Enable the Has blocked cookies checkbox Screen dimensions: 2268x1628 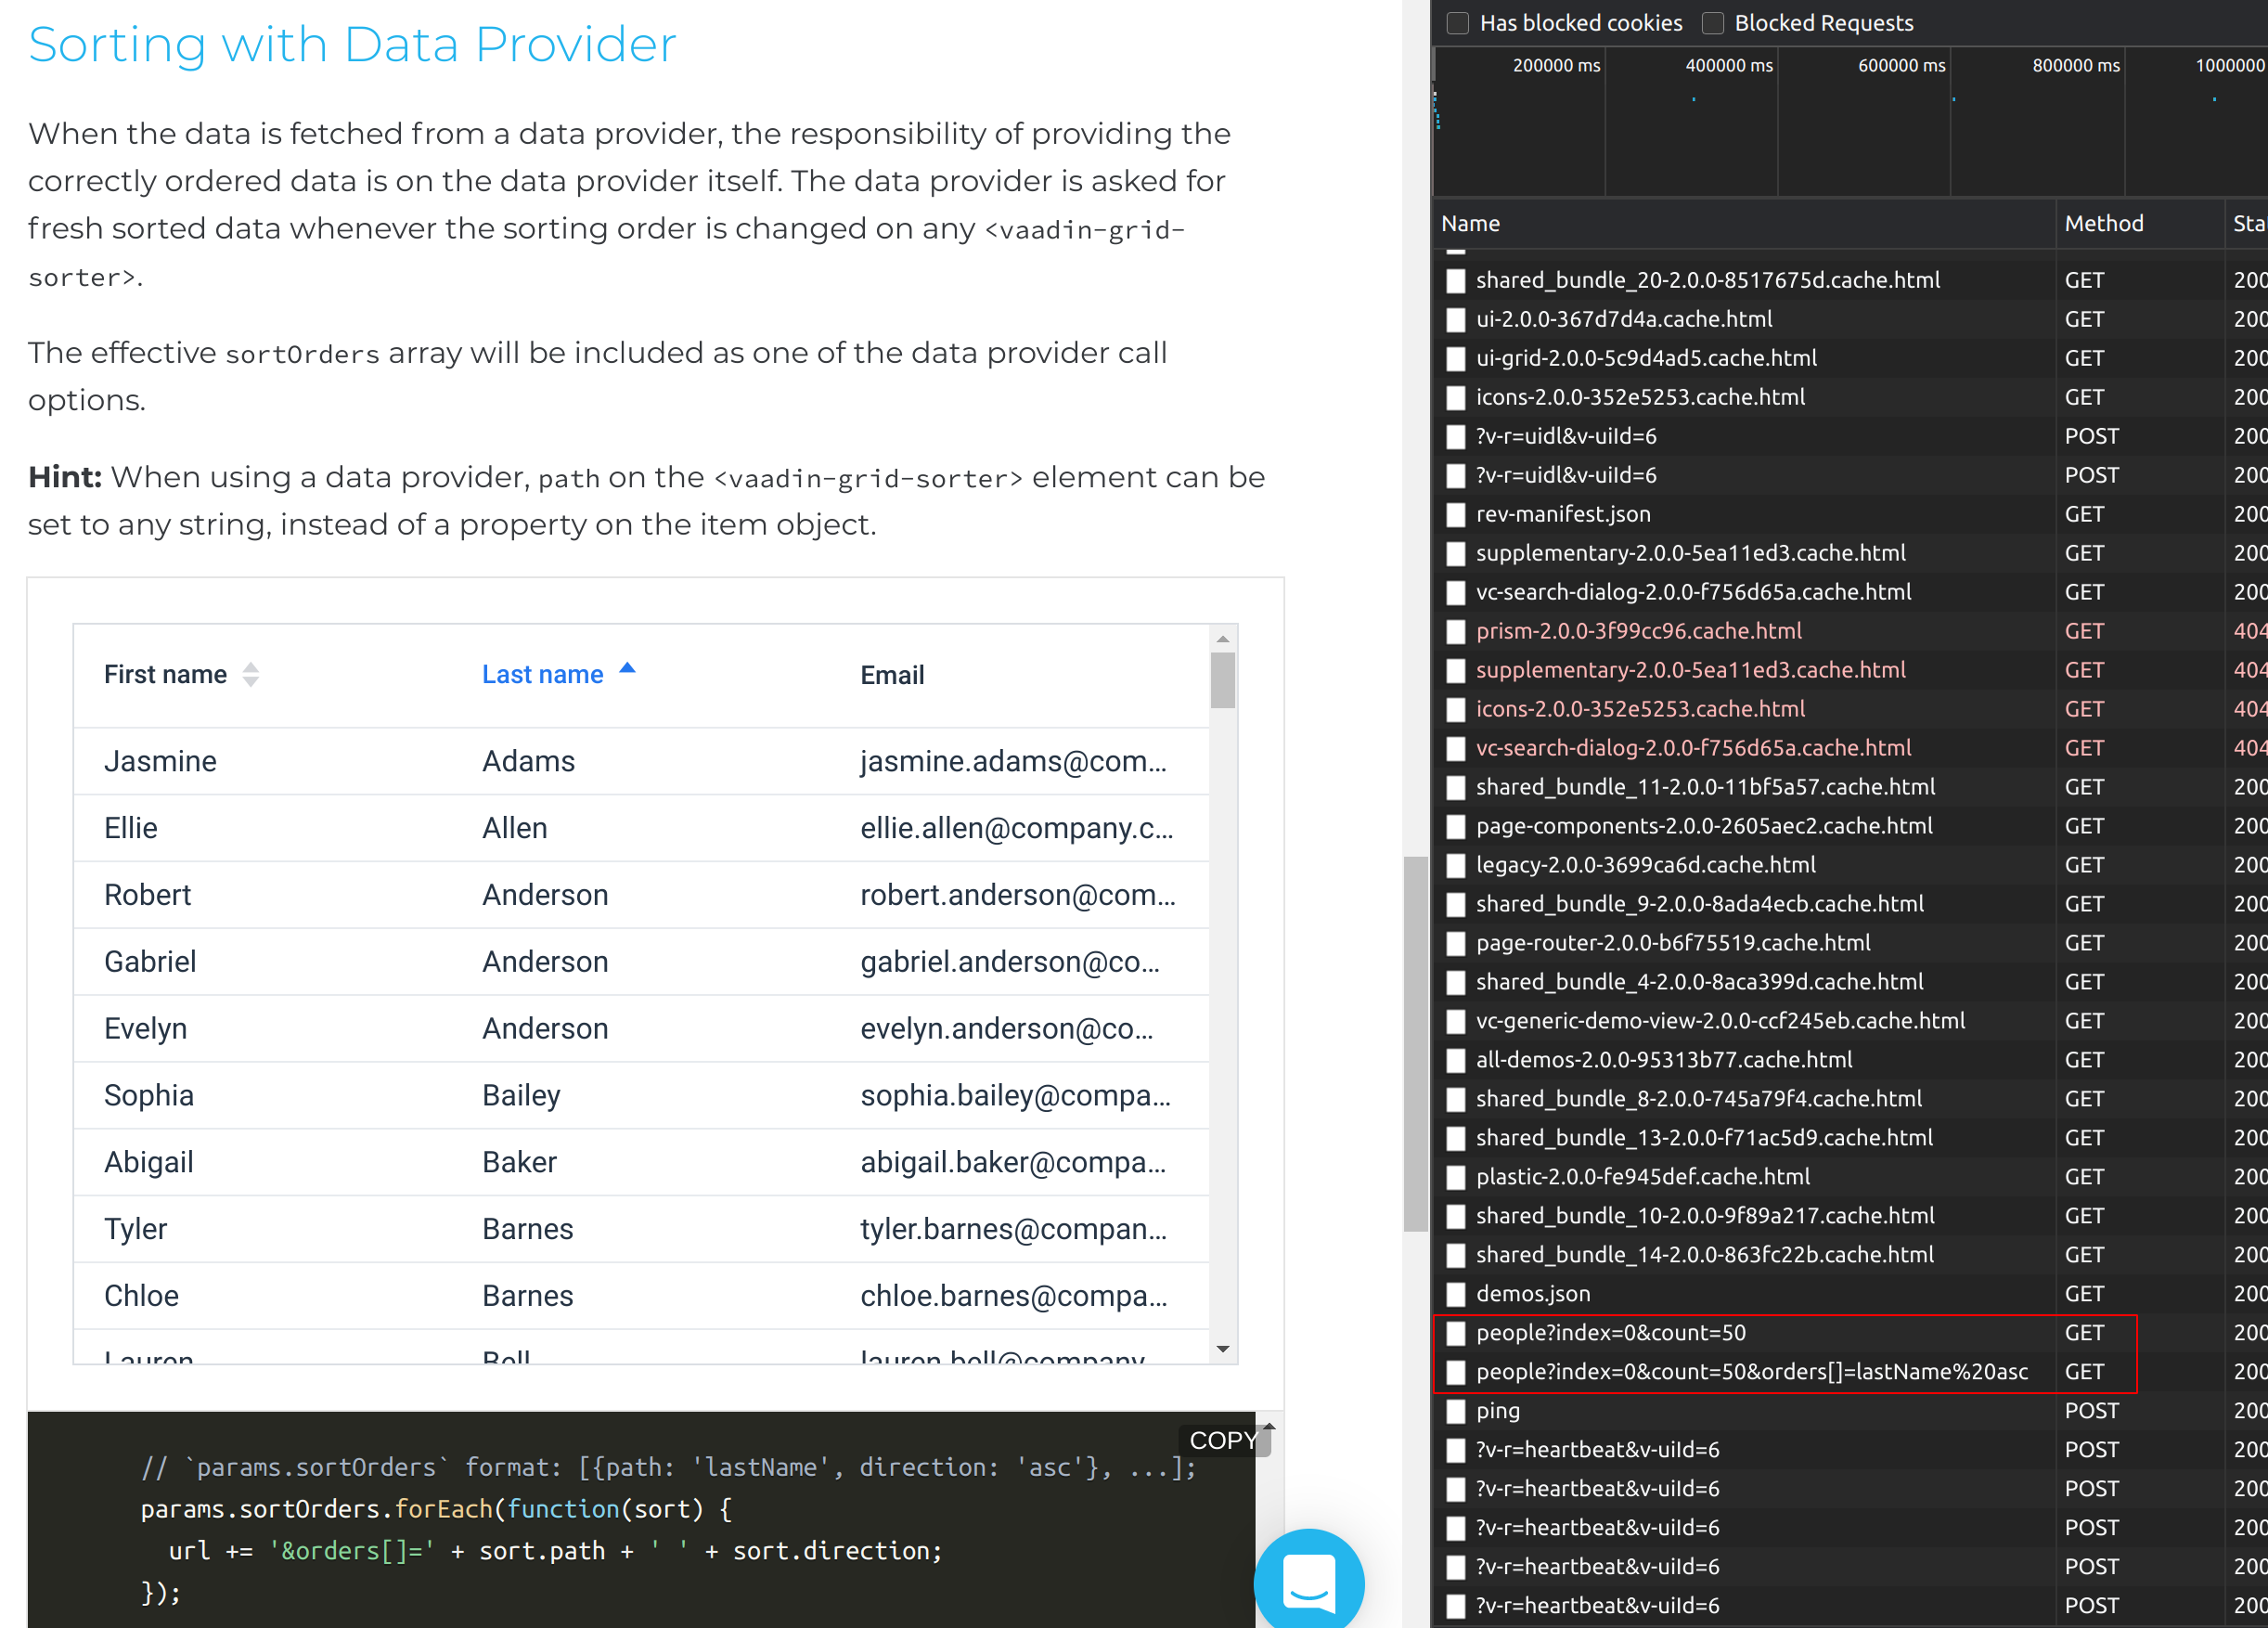pos(1458,23)
